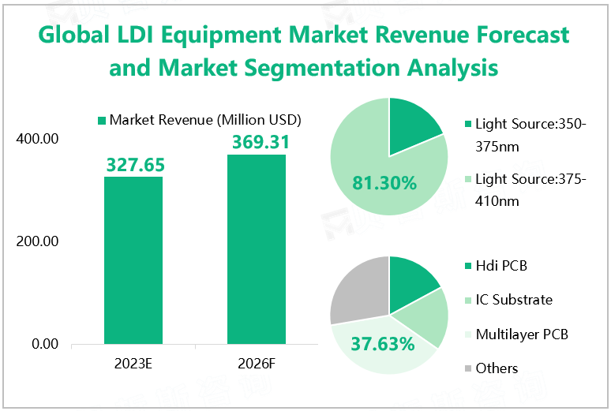Image resolution: width=611 pixels, height=411 pixels.
Task: Click 'Light Source:350-375nm' legend text
Action: point(530,135)
